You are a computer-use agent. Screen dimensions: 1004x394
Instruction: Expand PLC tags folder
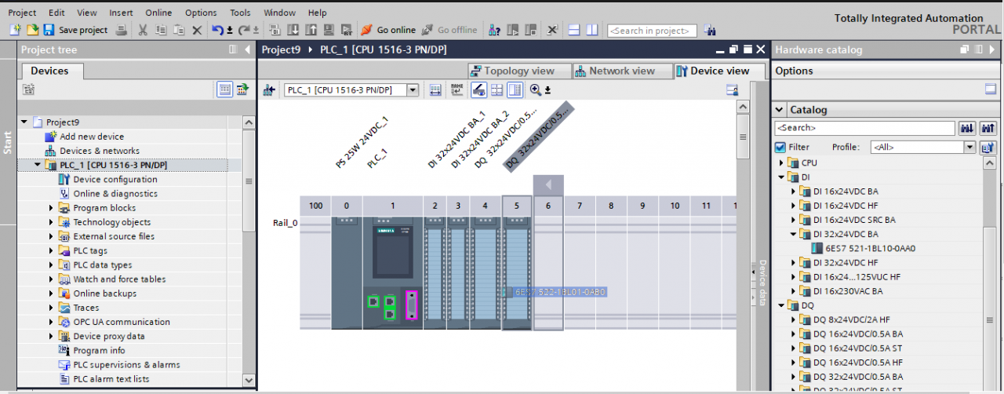52,251
